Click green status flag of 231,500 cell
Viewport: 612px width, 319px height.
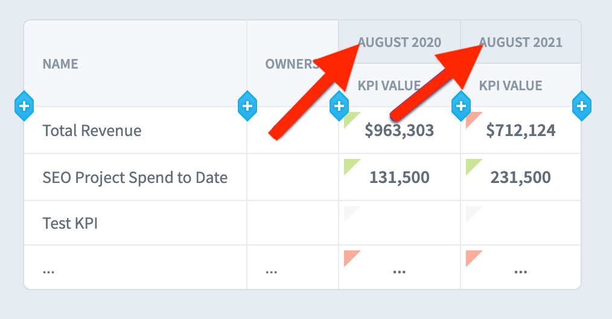(472, 166)
